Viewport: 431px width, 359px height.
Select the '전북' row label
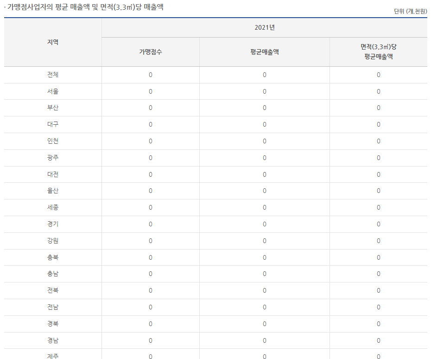pos(53,290)
